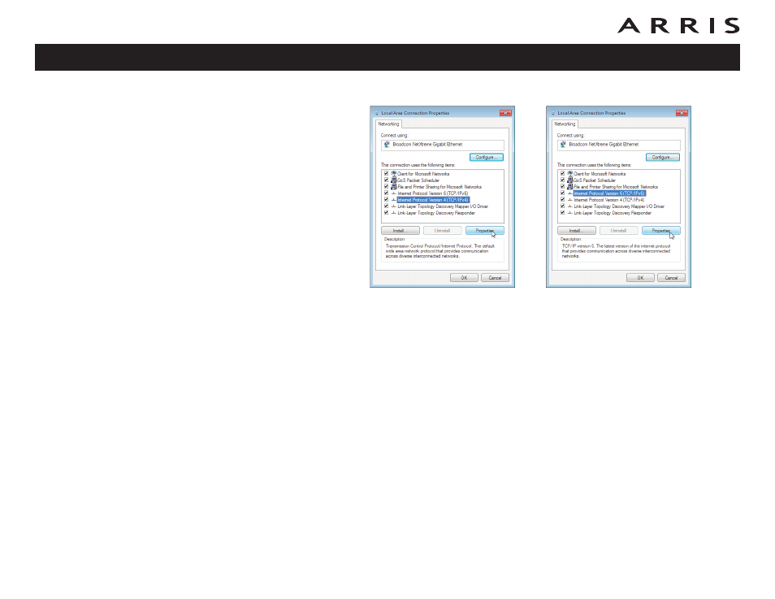Close the right Local Area Connection Properties window

tap(682, 113)
